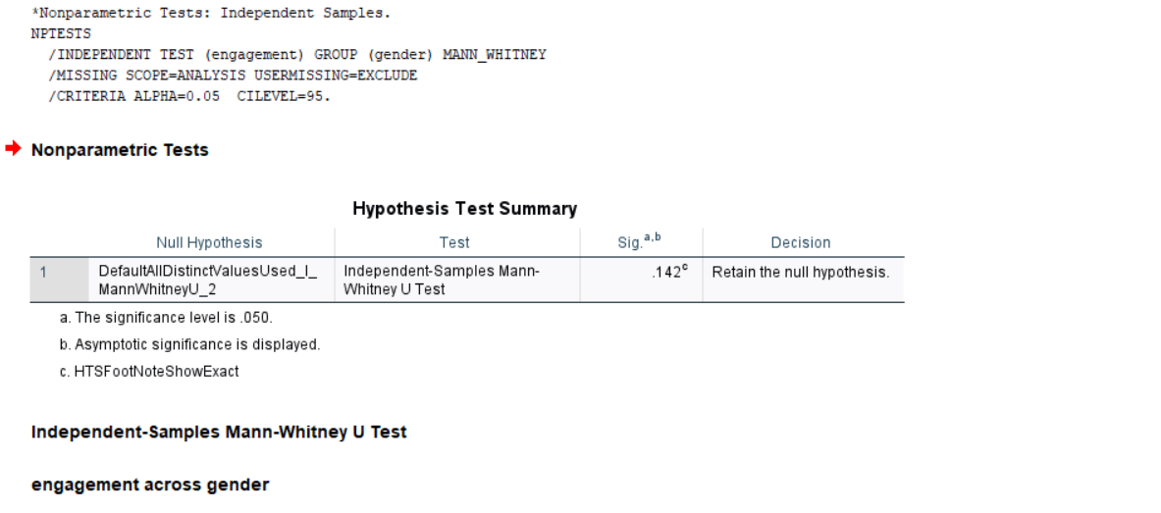Select row number 1 cell
Screen dimensions: 1161x513
59,280
